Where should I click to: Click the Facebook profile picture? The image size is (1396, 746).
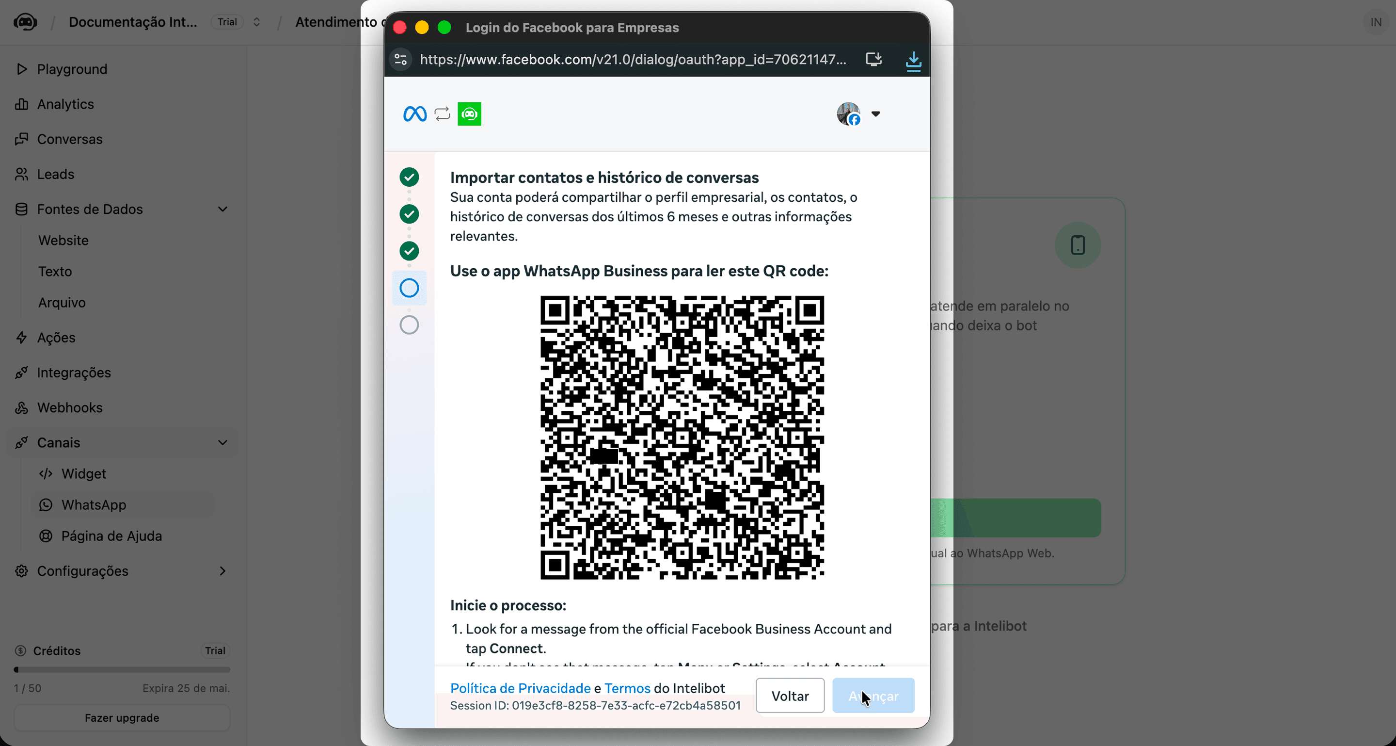[849, 114]
